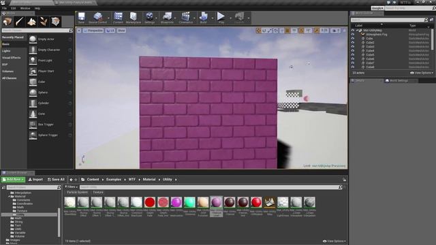Toggle visibility of Cube3 actor
The height and width of the screenshot is (245, 436).
(353, 47)
